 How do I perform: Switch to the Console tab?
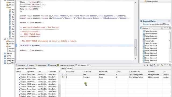[x=52, y=65]
